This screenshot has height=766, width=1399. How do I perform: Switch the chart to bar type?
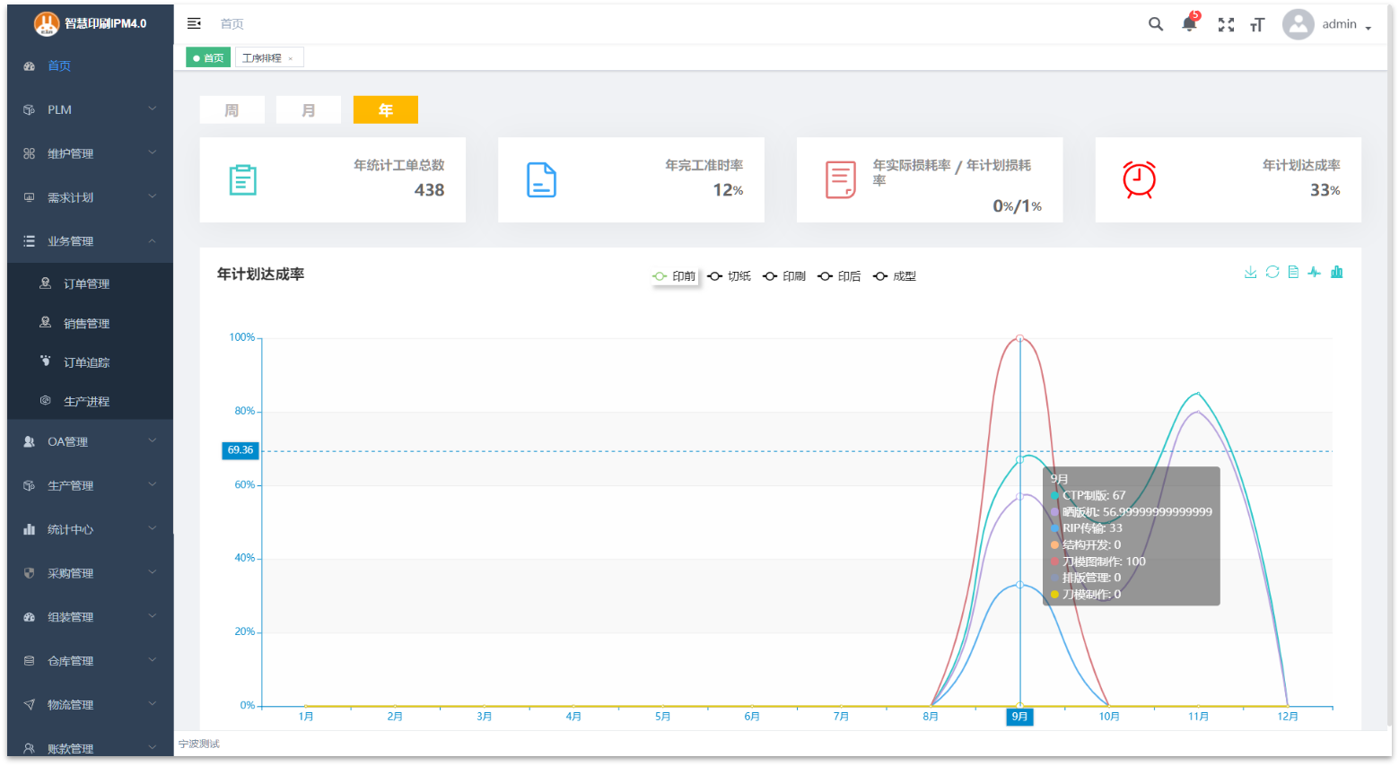pos(1337,273)
